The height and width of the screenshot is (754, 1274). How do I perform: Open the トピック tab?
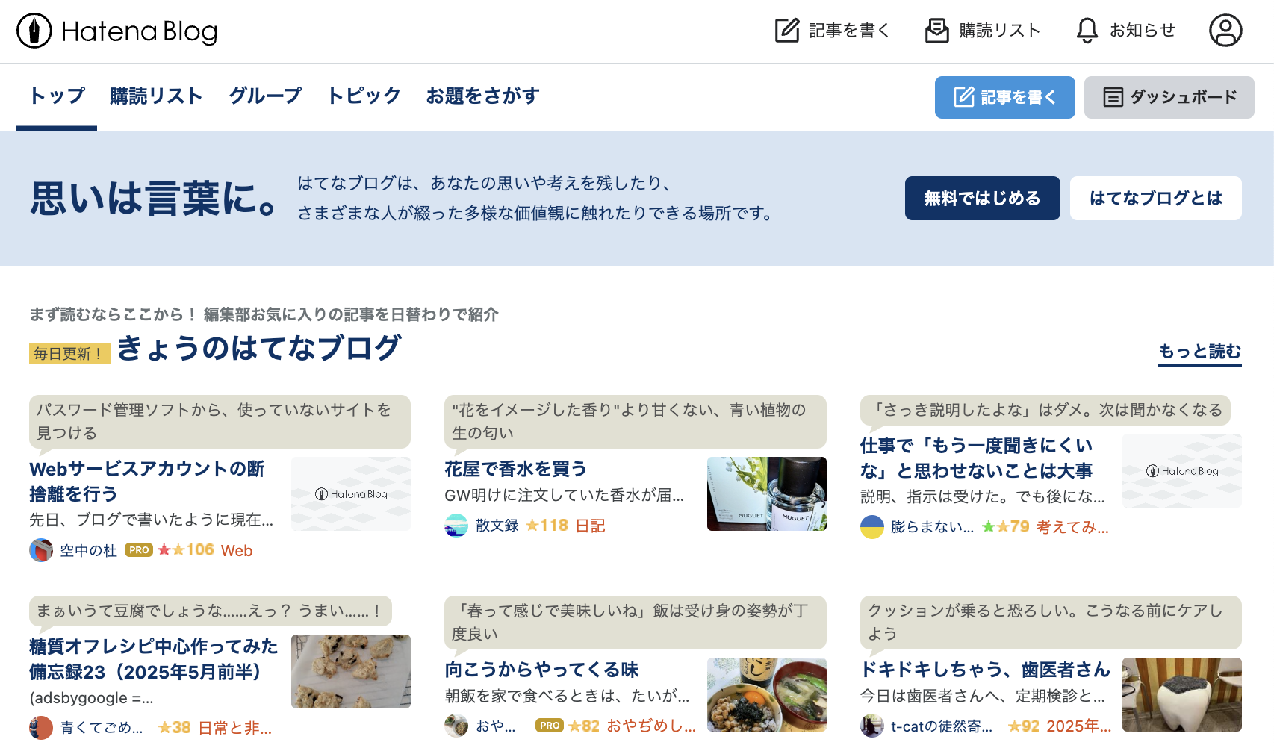click(364, 96)
